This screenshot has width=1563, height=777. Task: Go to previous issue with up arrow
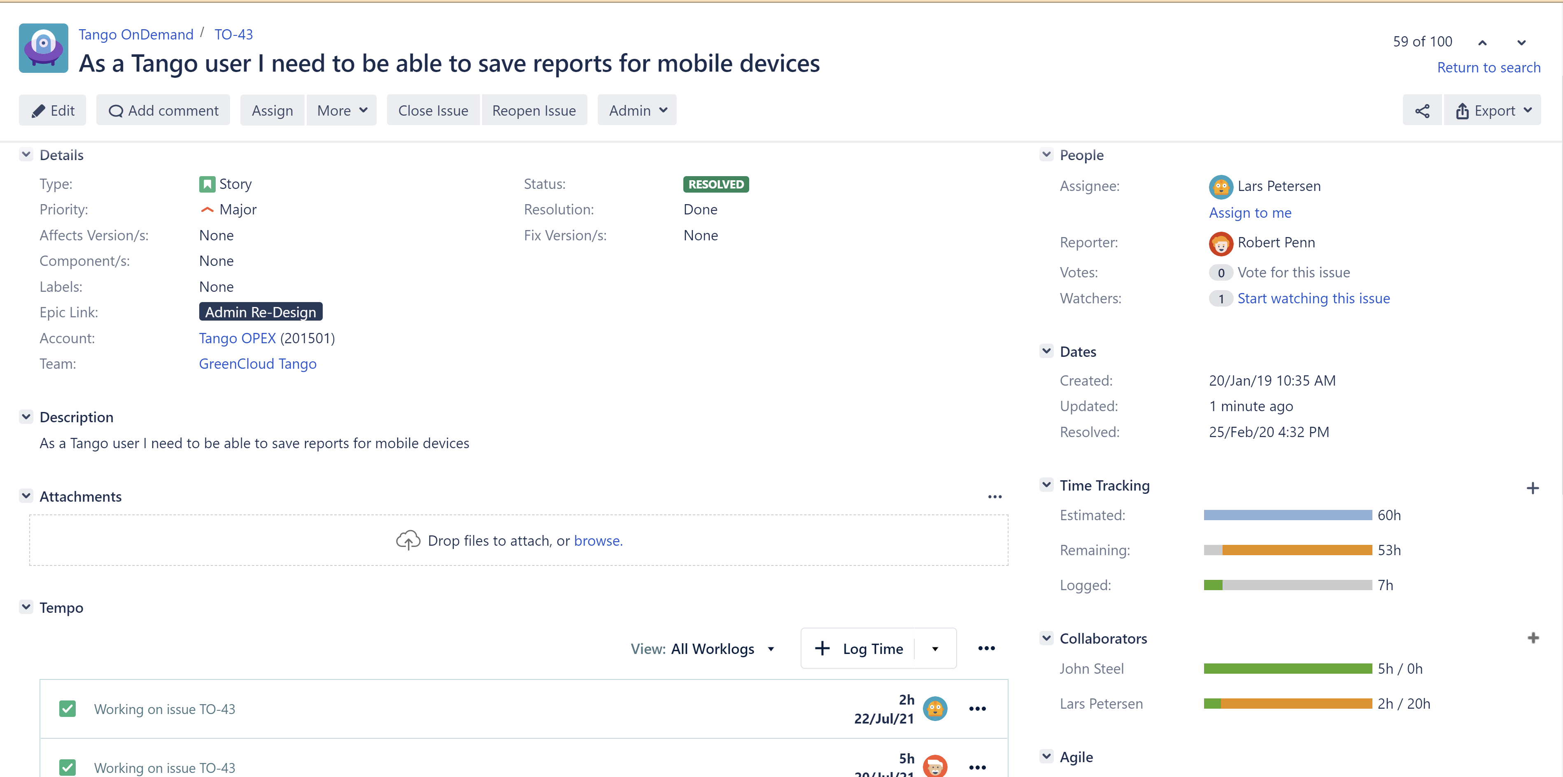click(x=1481, y=42)
